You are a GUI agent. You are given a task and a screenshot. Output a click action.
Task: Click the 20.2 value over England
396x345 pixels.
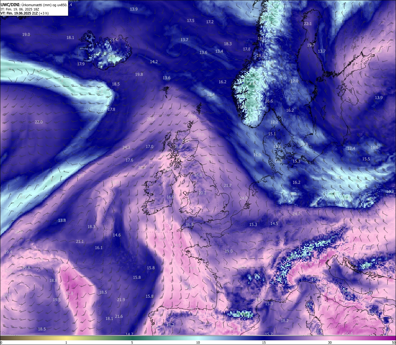[x=202, y=193]
